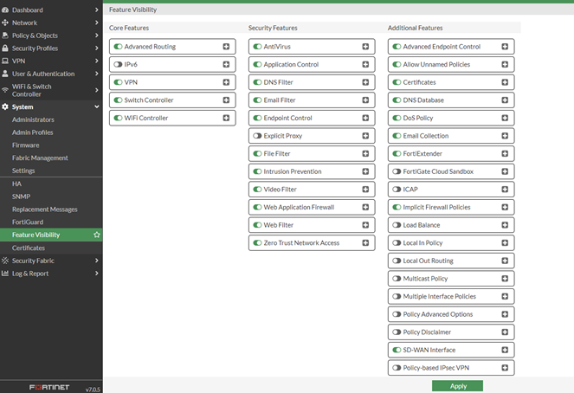The image size is (574, 393).
Task: Click the v7.0.5 version text
Action: 93,390
